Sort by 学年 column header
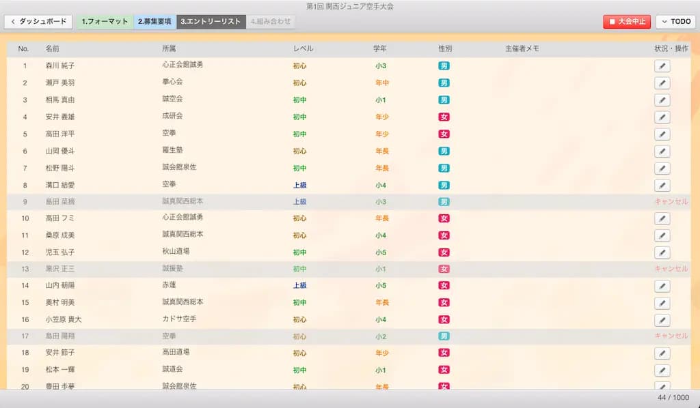 380,48
